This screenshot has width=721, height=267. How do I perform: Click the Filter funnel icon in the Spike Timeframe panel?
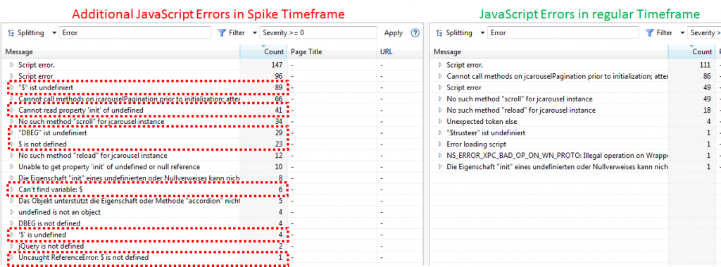tap(222, 33)
